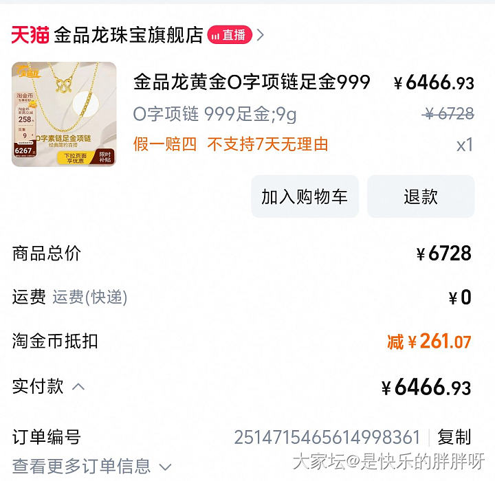Click the 加入购物车 button
Viewport: 495px width, 481px height.
point(305,197)
